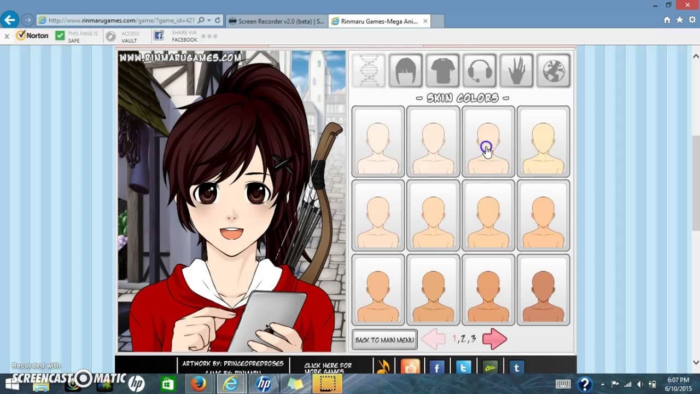
Task: Click the music note sound icon
Action: (x=384, y=368)
